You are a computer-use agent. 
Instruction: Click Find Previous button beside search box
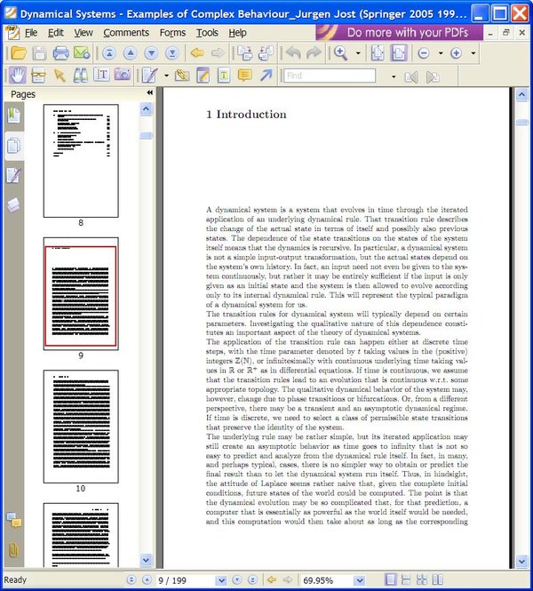[x=411, y=77]
